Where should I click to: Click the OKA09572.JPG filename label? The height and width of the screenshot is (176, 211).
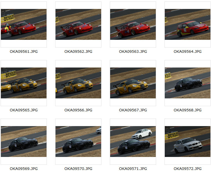pos(188,168)
